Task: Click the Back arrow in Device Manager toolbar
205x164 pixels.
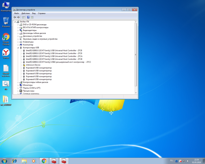Action: point(15,17)
